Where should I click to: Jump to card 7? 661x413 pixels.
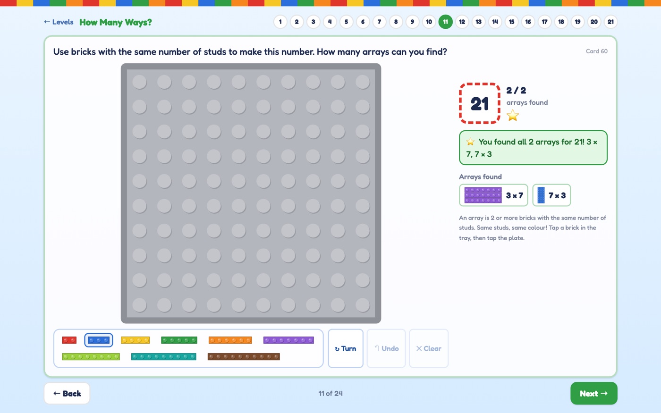tap(380, 22)
